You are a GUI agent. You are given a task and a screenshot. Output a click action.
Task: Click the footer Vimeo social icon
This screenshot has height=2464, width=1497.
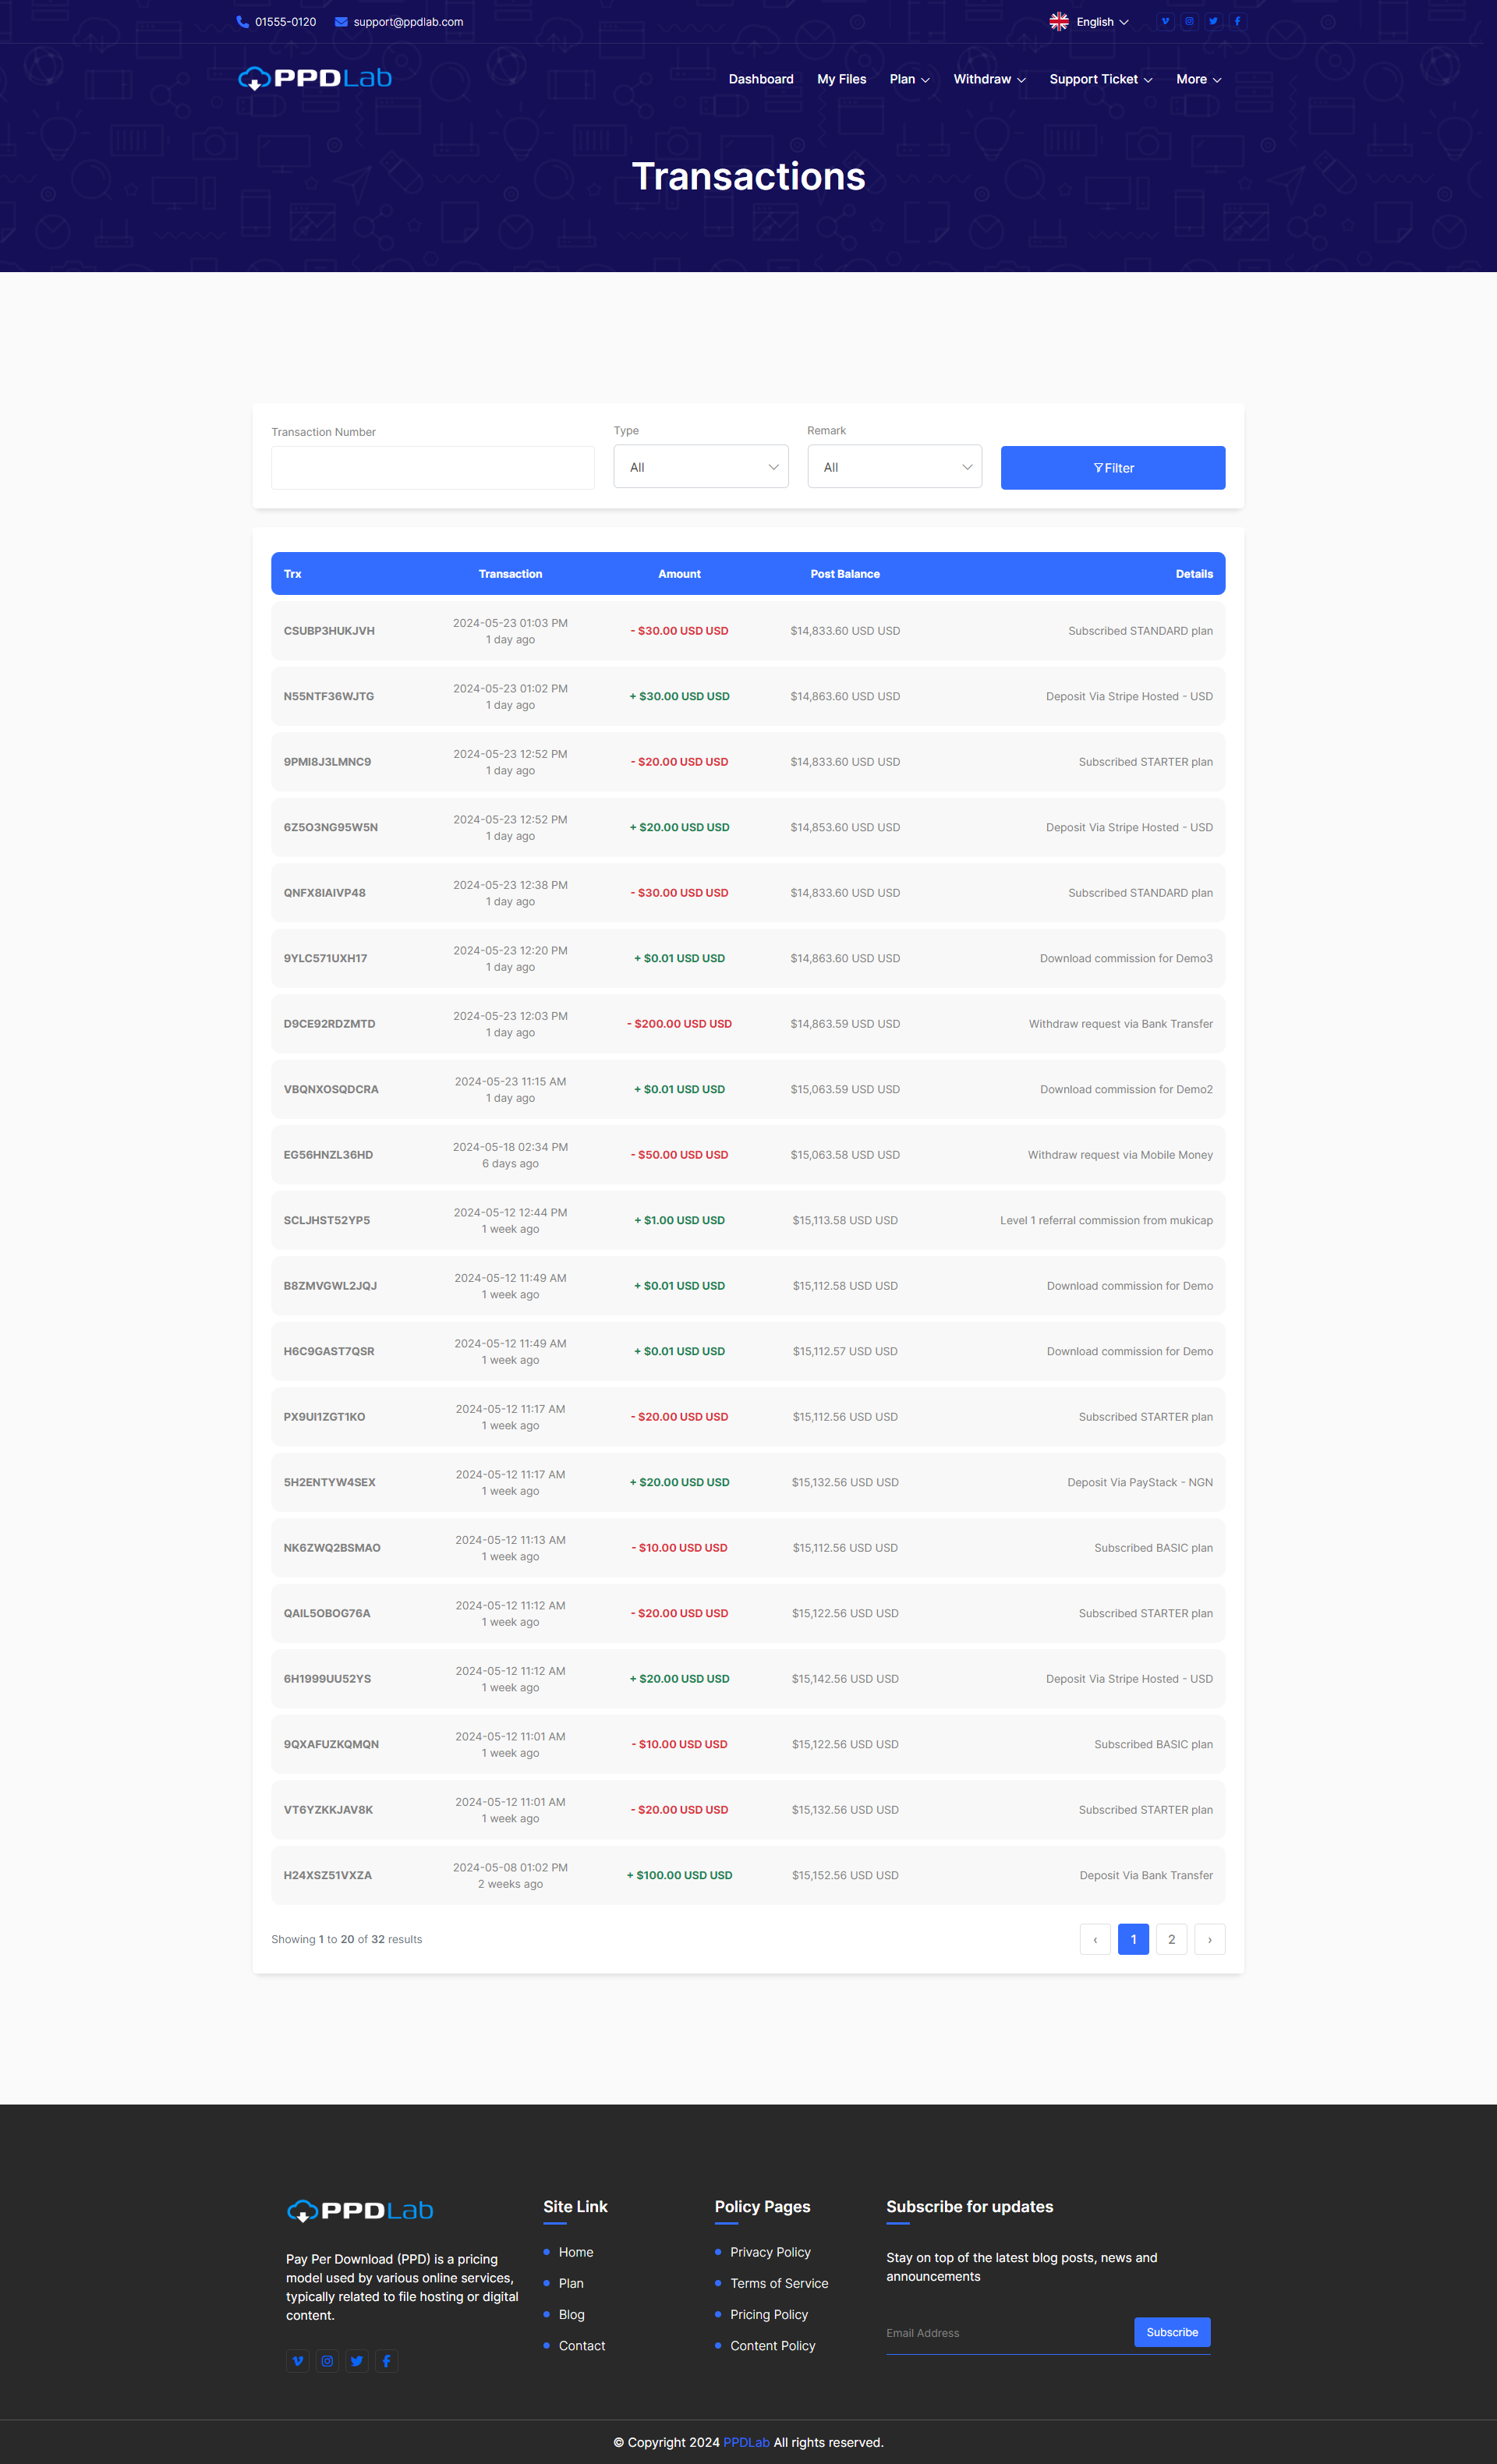(298, 2361)
